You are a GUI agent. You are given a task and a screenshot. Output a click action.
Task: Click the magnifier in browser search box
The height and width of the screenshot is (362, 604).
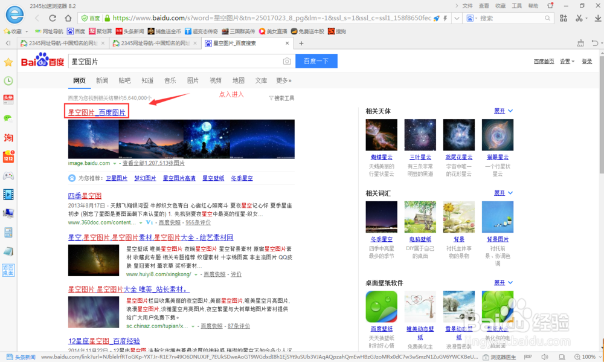click(547, 18)
